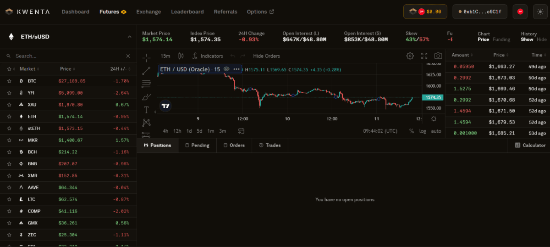
Task: Sort trade history by Price header
Action: click(x=501, y=55)
